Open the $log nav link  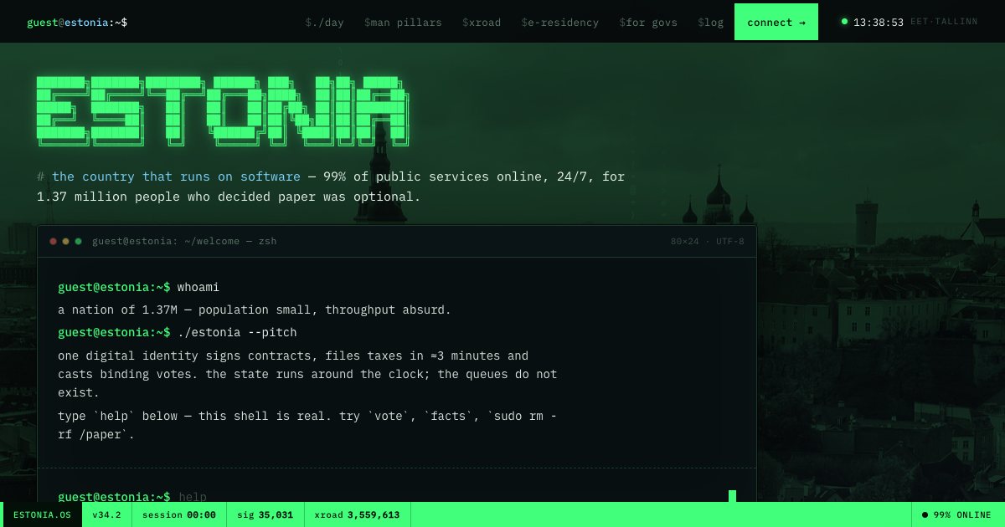tap(710, 23)
